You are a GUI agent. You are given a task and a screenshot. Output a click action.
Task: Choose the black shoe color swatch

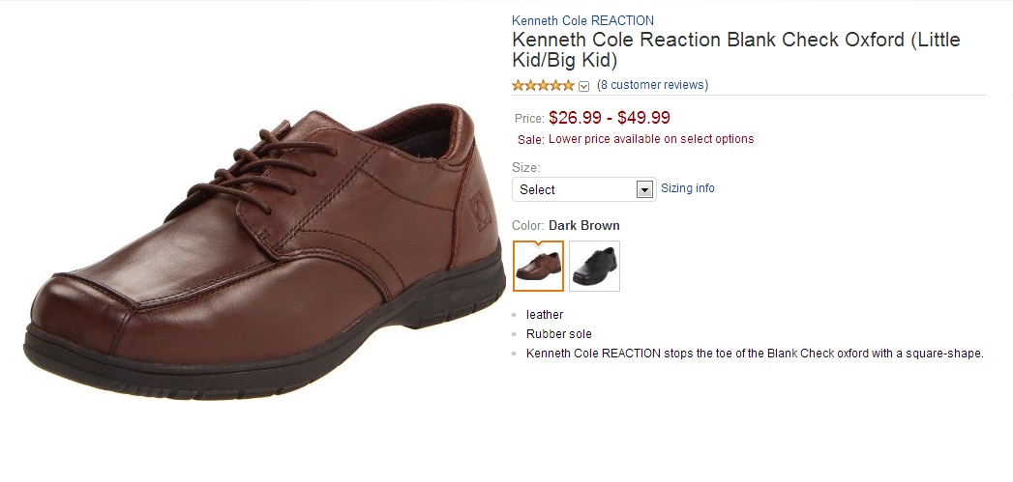tap(594, 266)
